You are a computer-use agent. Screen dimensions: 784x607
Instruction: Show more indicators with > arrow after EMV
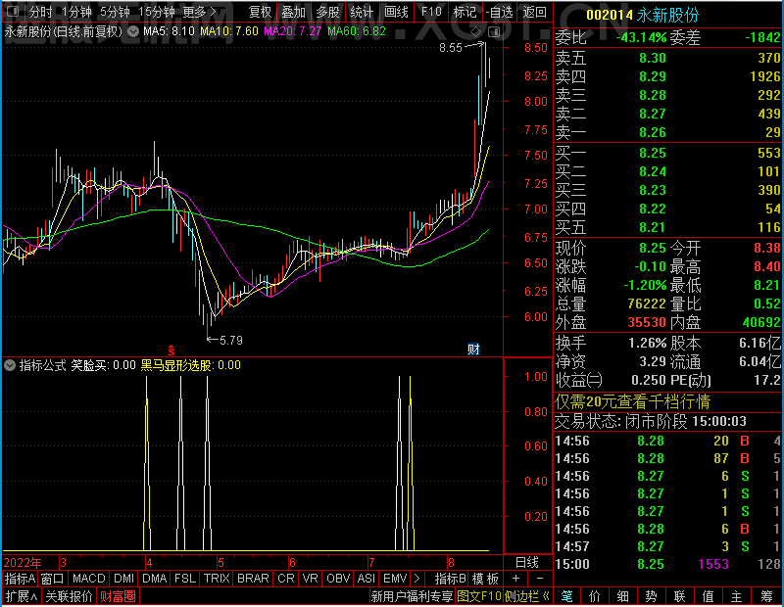[x=417, y=579]
